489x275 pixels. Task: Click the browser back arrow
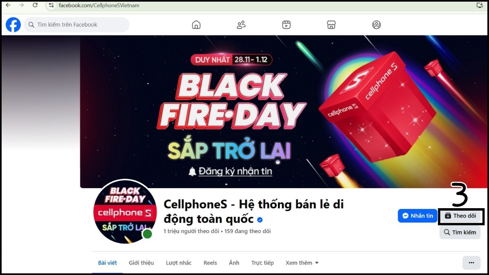tap(8, 5)
